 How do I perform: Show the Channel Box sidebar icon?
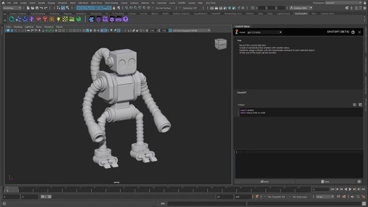[365, 8]
